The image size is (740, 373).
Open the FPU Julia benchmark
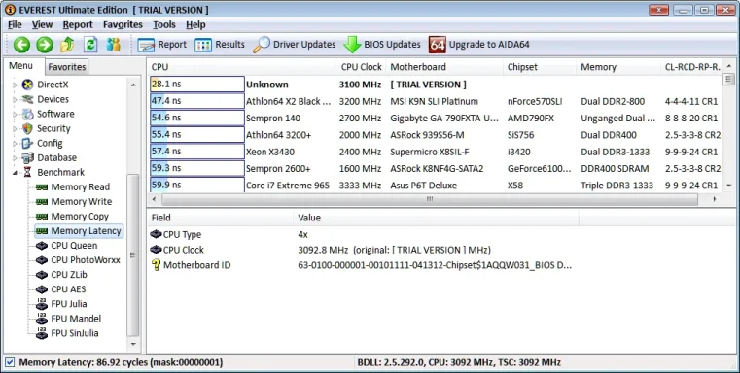(69, 304)
